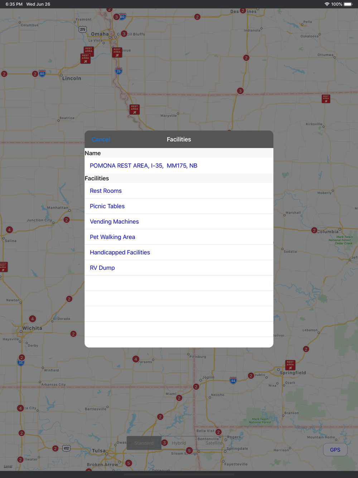This screenshot has width=358, height=478.
Task: Open cluster 2 marker beside 412 shield
Action: [x=55, y=448]
